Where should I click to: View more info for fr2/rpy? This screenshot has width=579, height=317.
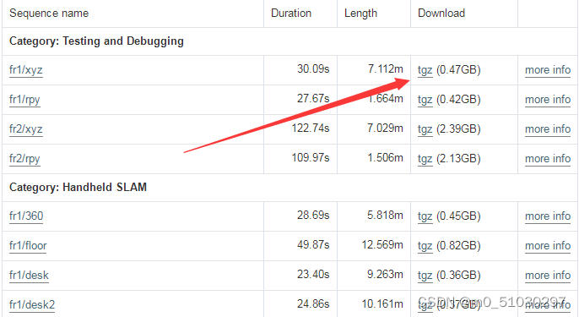coord(548,159)
